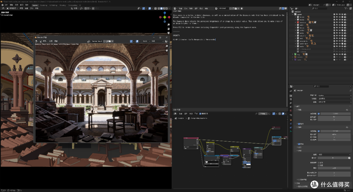Click the daylight scene selector at top
353x192 pixels.
click(x=316, y=5)
